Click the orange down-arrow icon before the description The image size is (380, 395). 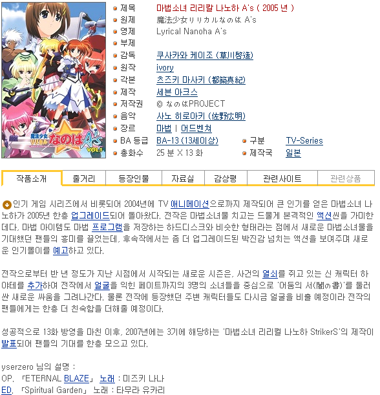[7, 204]
